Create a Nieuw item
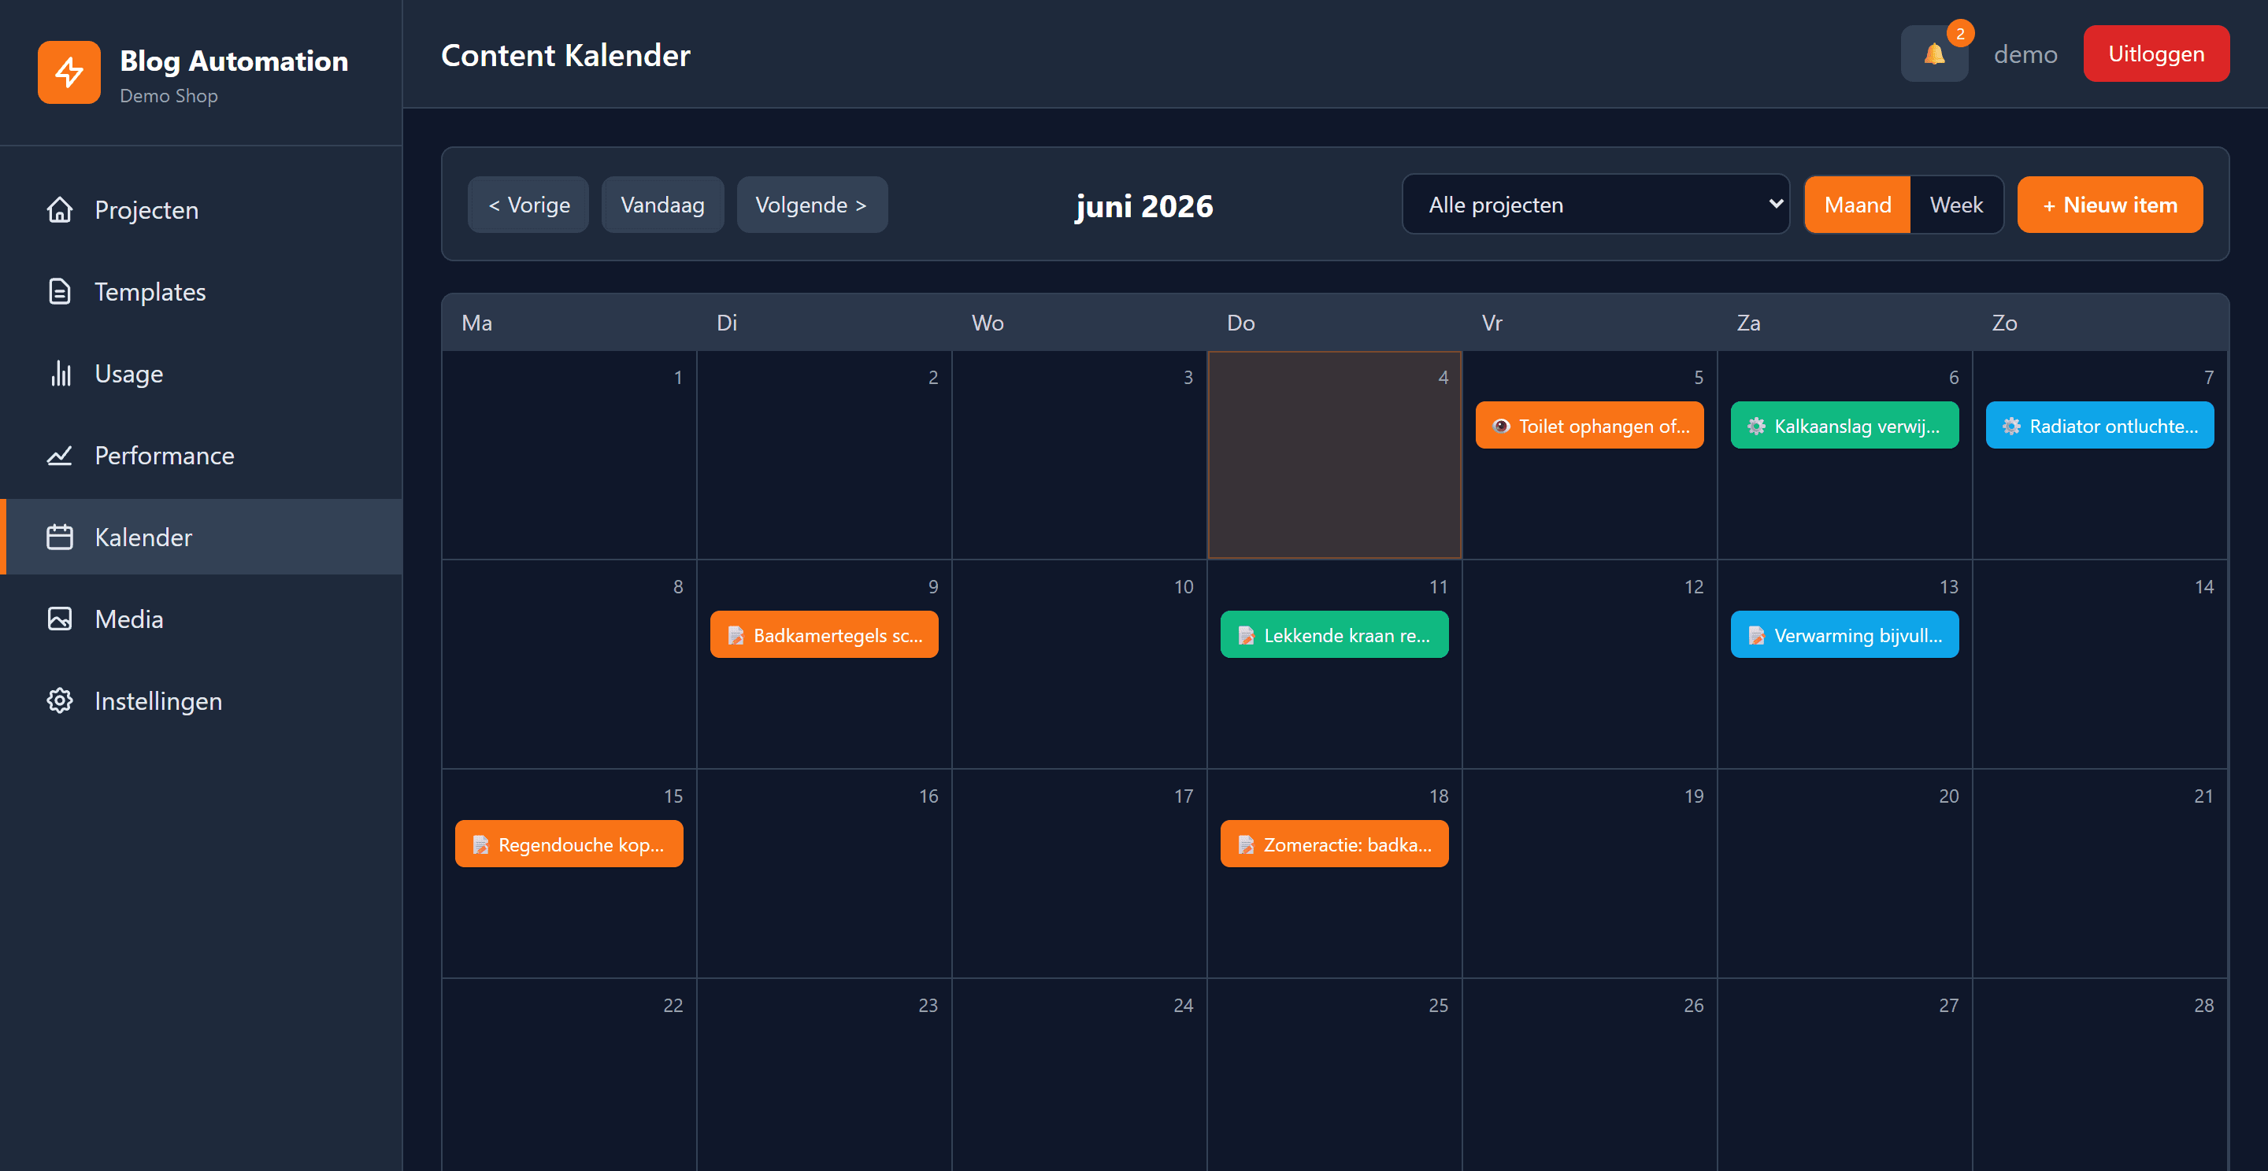Image resolution: width=2268 pixels, height=1171 pixels. tap(2110, 205)
